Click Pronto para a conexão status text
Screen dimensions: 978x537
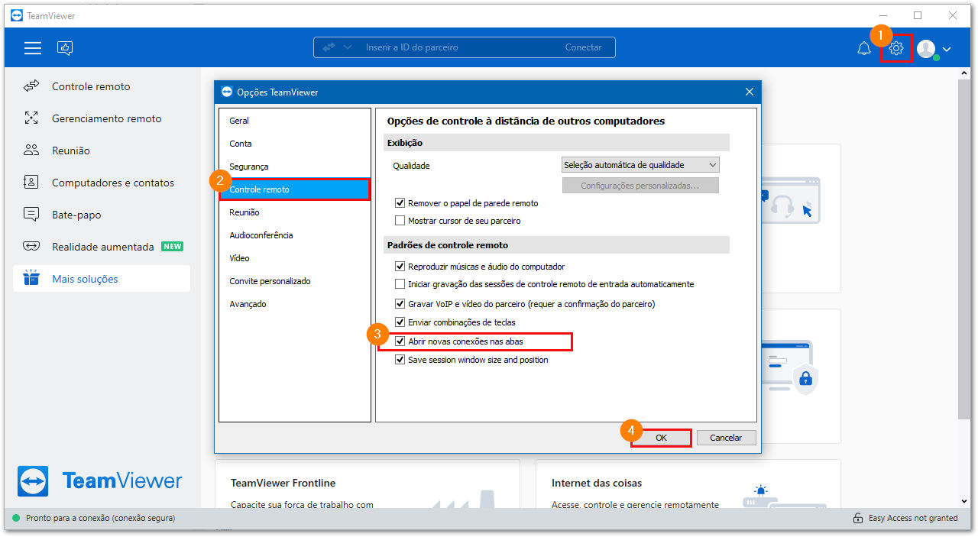tap(100, 518)
